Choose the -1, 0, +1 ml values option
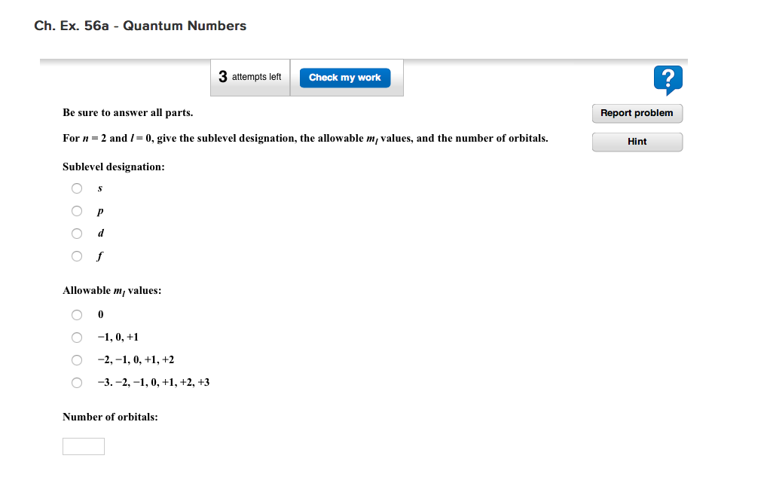This screenshot has width=770, height=480. click(77, 337)
